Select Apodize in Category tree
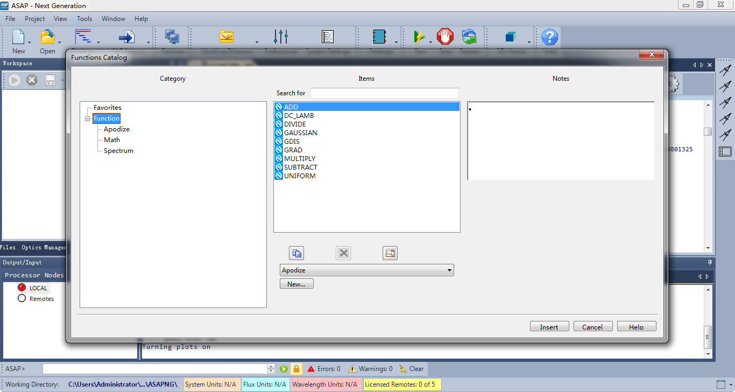The height and width of the screenshot is (392, 735). [117, 129]
